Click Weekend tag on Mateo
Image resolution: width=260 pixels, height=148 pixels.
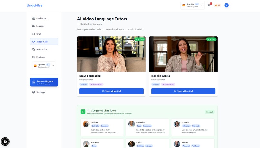tap(186, 146)
